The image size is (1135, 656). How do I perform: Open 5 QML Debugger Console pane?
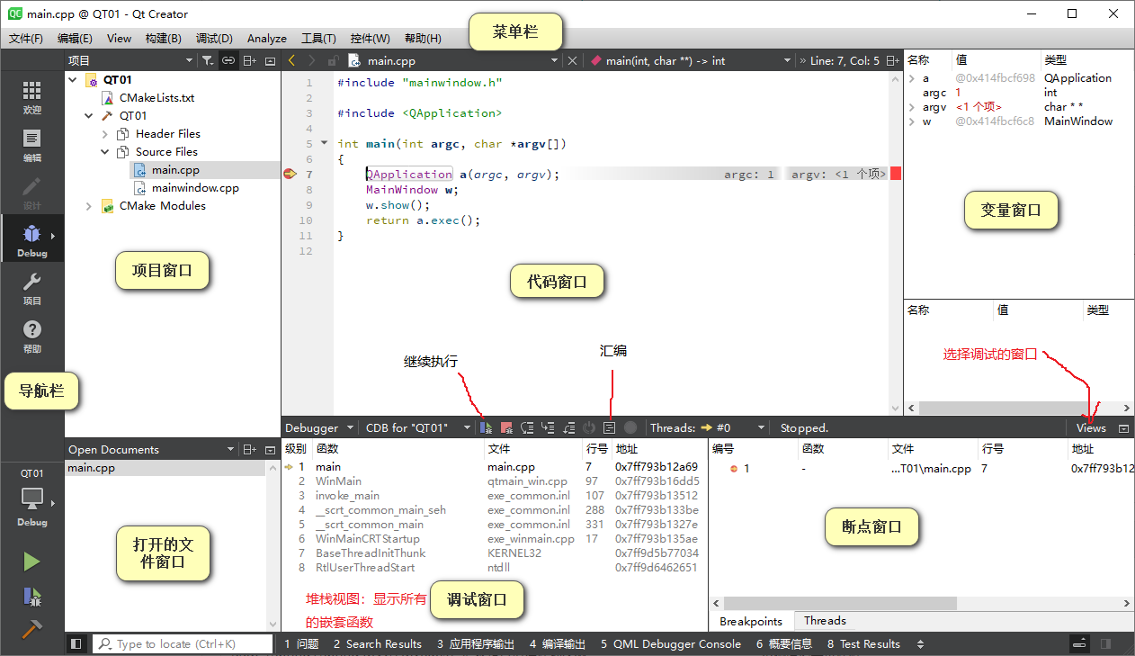coord(671,644)
